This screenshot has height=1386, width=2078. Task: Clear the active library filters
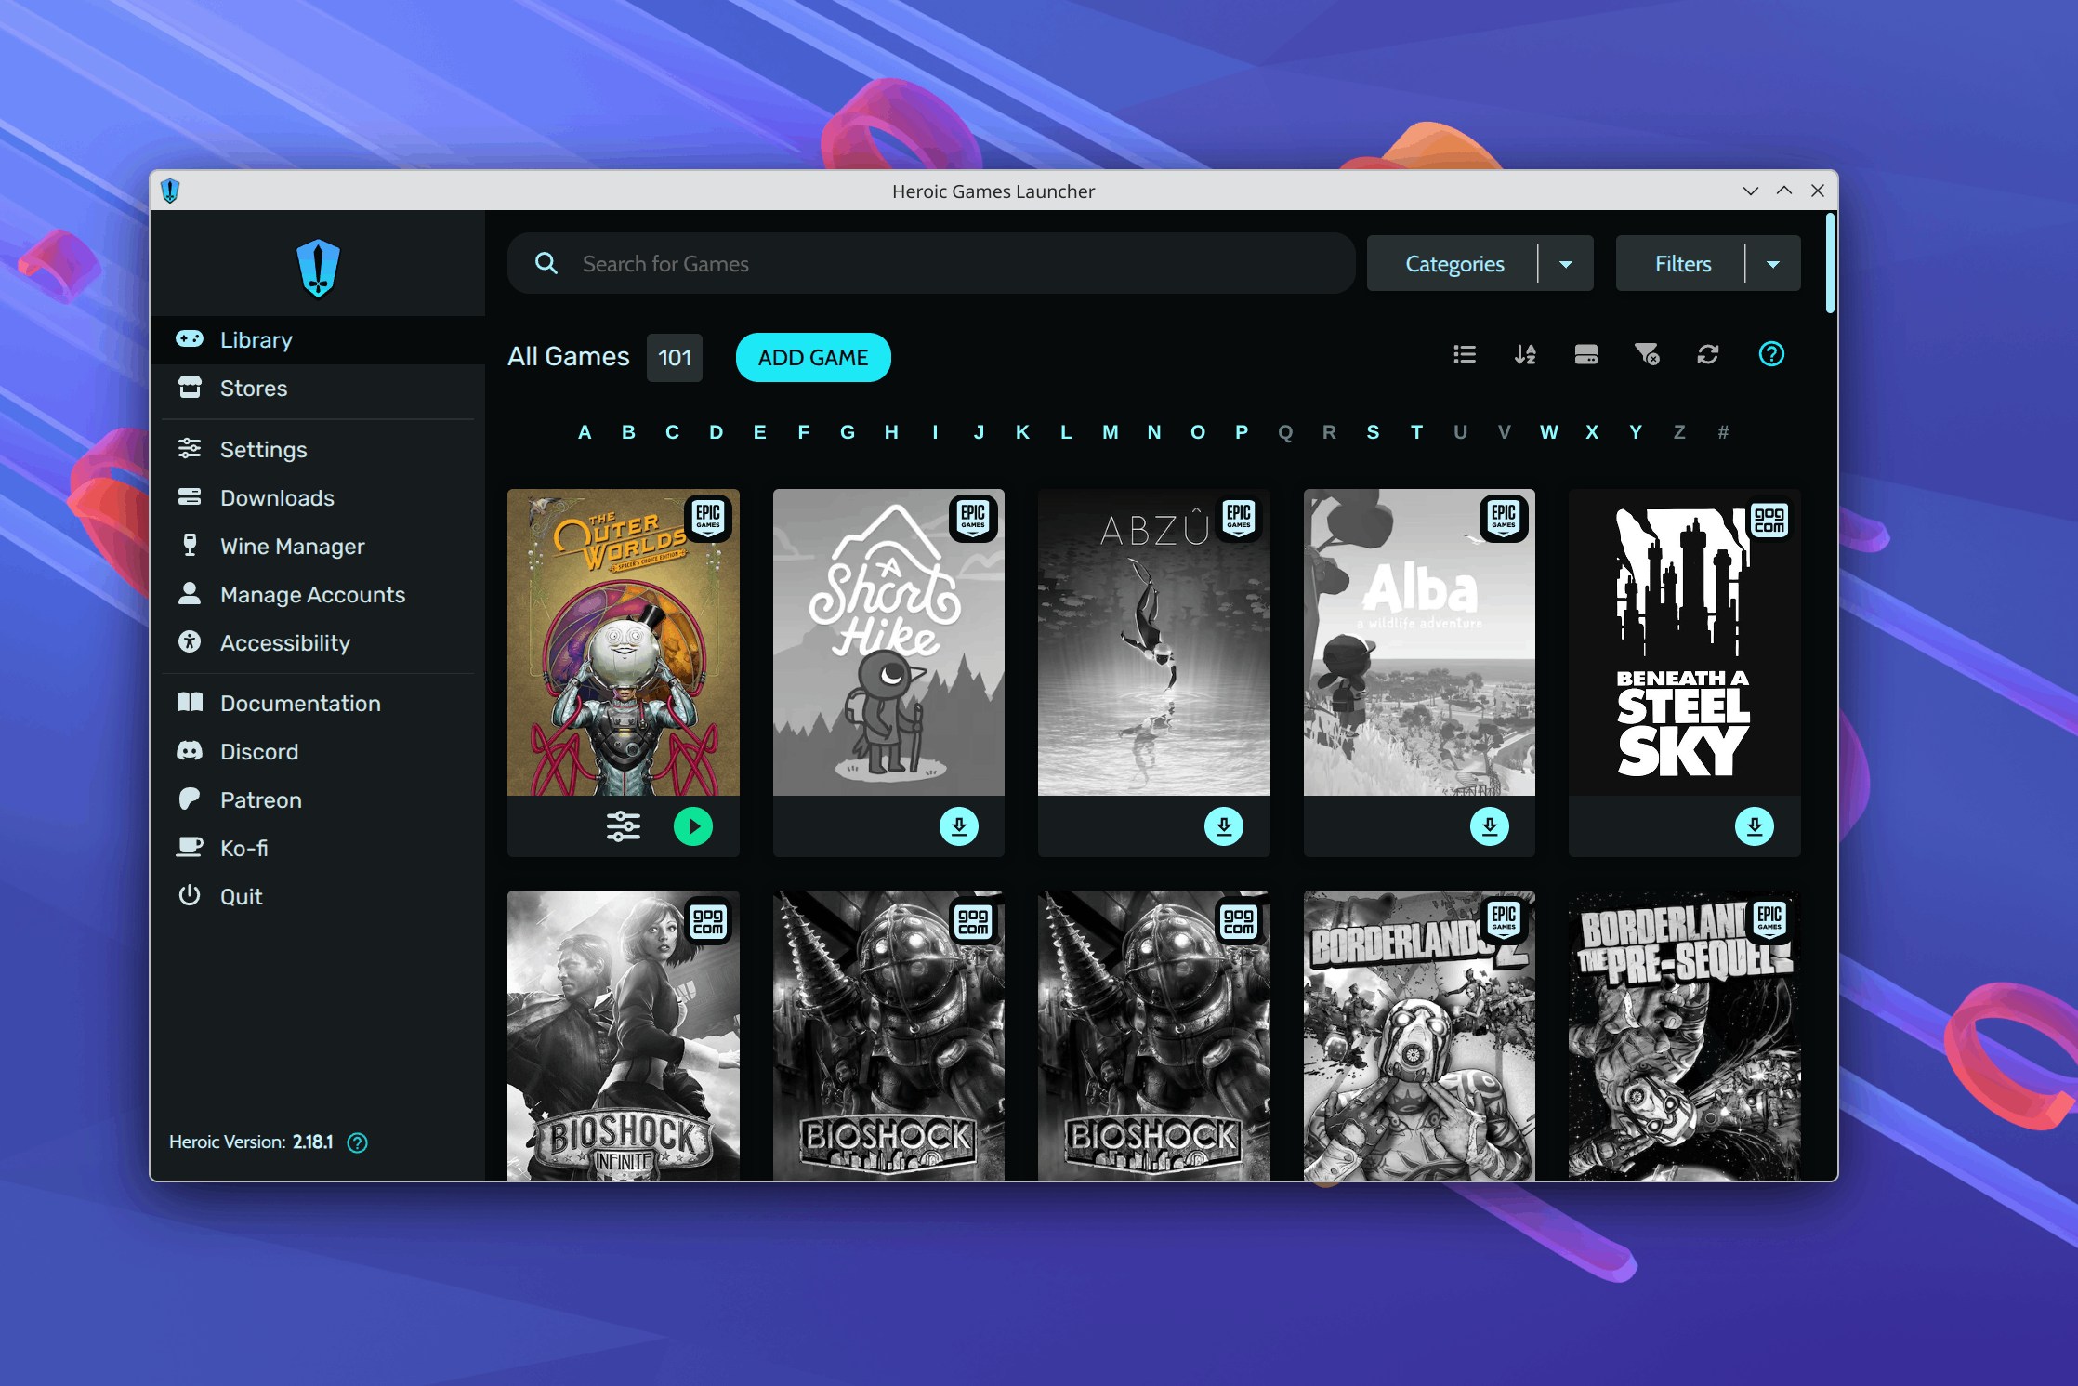click(1648, 354)
